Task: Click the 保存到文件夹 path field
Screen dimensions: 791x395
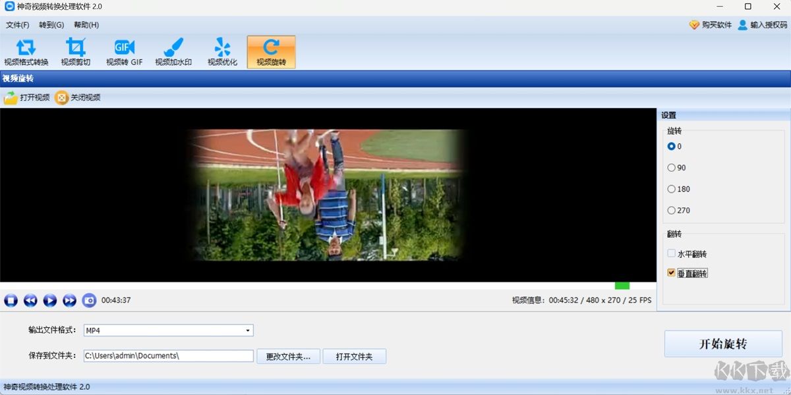Action: coord(169,356)
